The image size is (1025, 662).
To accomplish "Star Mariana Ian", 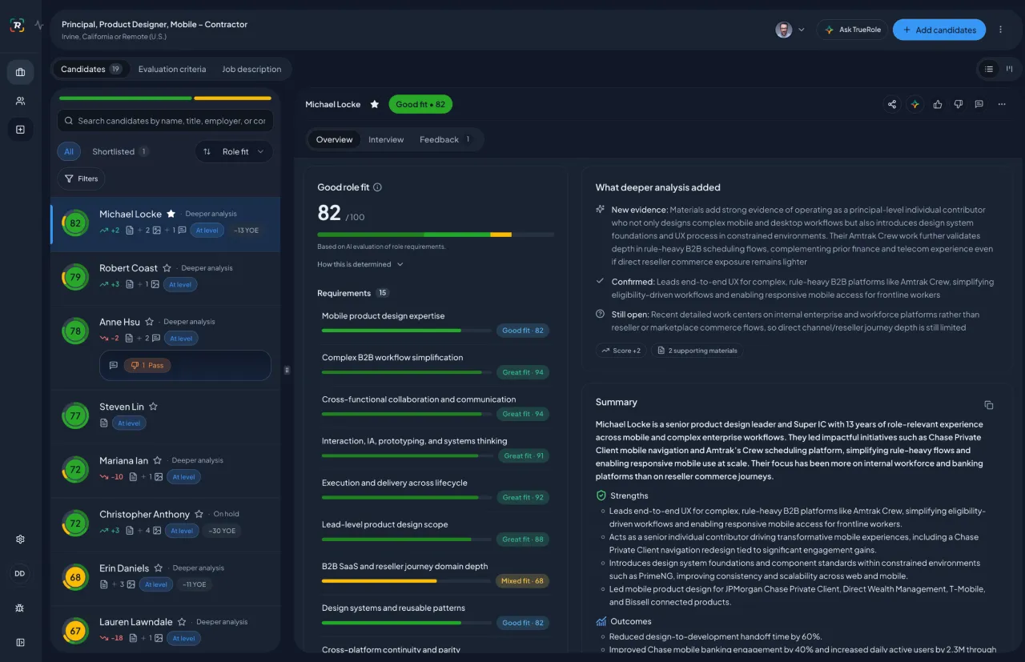I will [157, 460].
